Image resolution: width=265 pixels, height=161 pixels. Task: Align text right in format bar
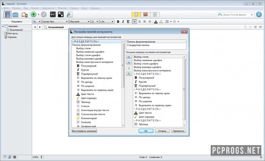coord(150,21)
